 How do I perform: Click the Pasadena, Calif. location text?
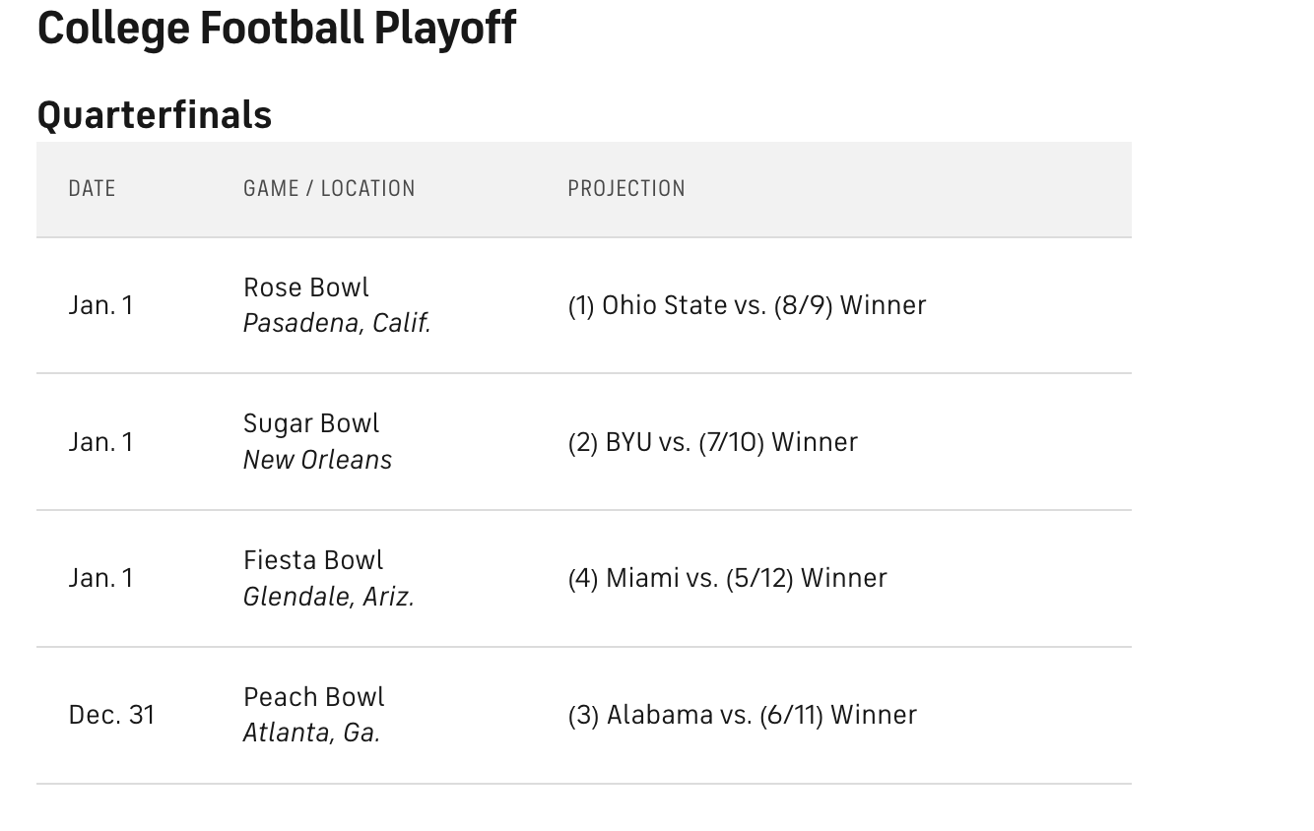pos(337,323)
